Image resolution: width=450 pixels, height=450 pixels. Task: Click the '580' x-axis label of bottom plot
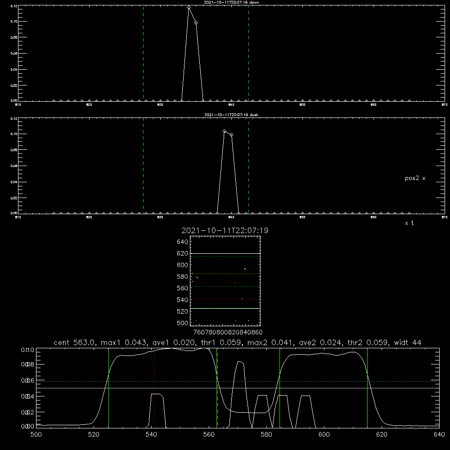(266, 434)
